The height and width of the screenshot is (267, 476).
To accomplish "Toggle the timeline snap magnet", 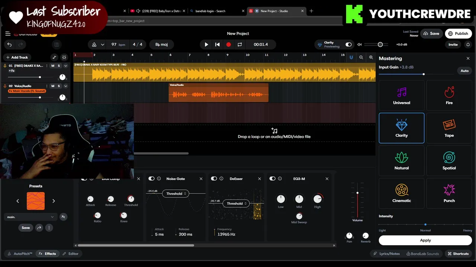I will [x=351, y=57].
